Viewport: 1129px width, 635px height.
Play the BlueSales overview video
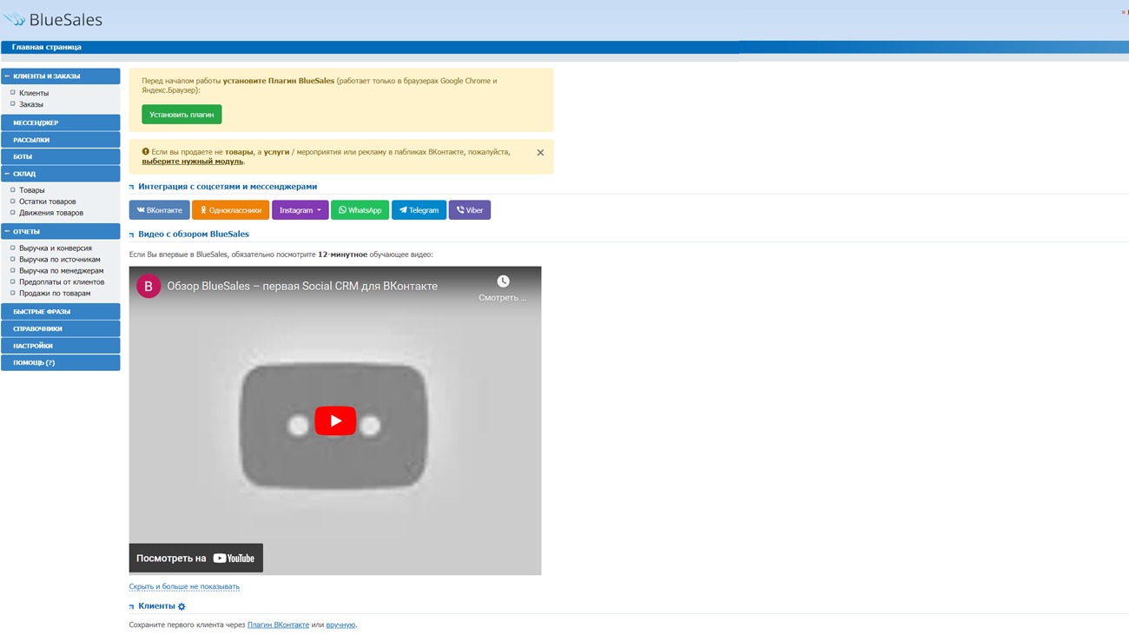point(335,420)
